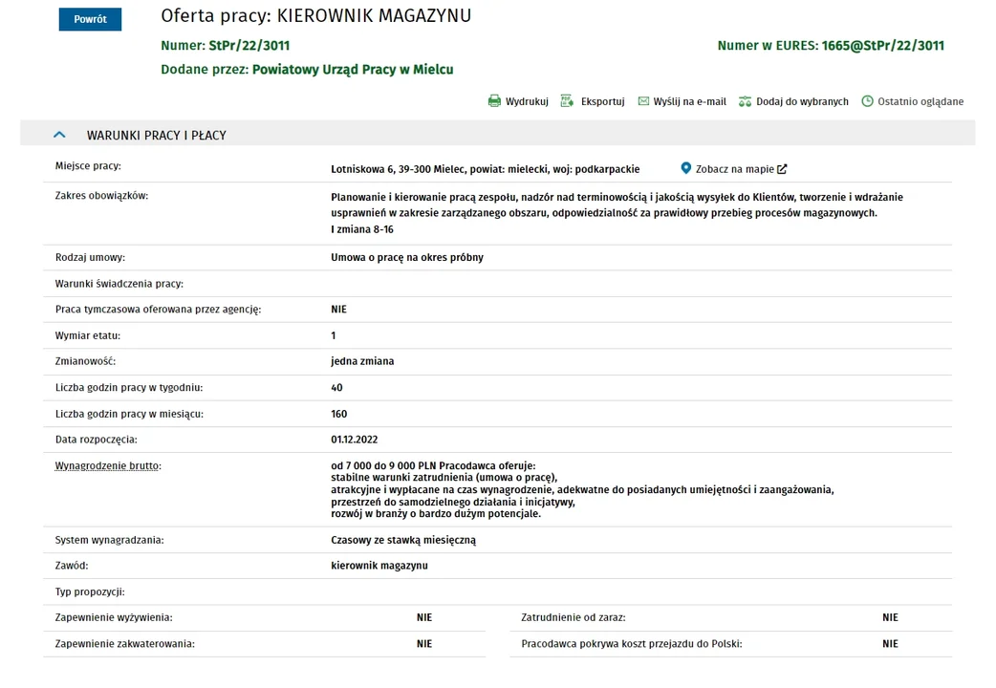Click the value Umowa o pracę na okres próbny
The height and width of the screenshot is (688, 996).
pyautogui.click(x=407, y=257)
